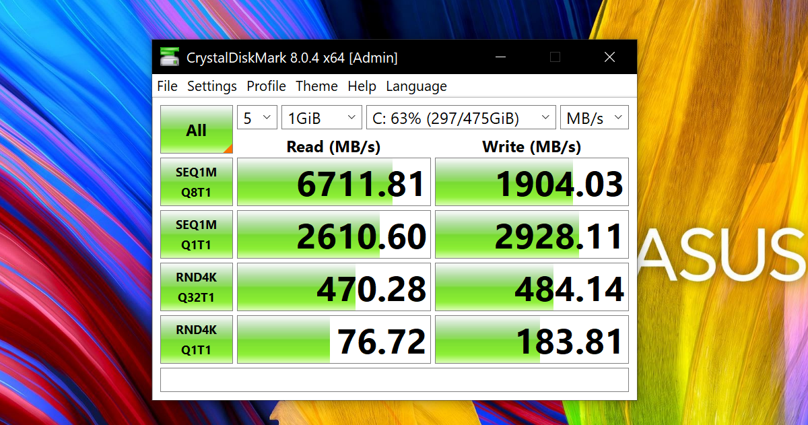This screenshot has height=425, width=808.
Task: Close the CrystalDiskMark window
Action: (x=609, y=57)
